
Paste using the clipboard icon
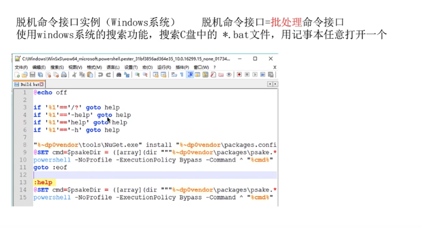[x=90, y=75]
